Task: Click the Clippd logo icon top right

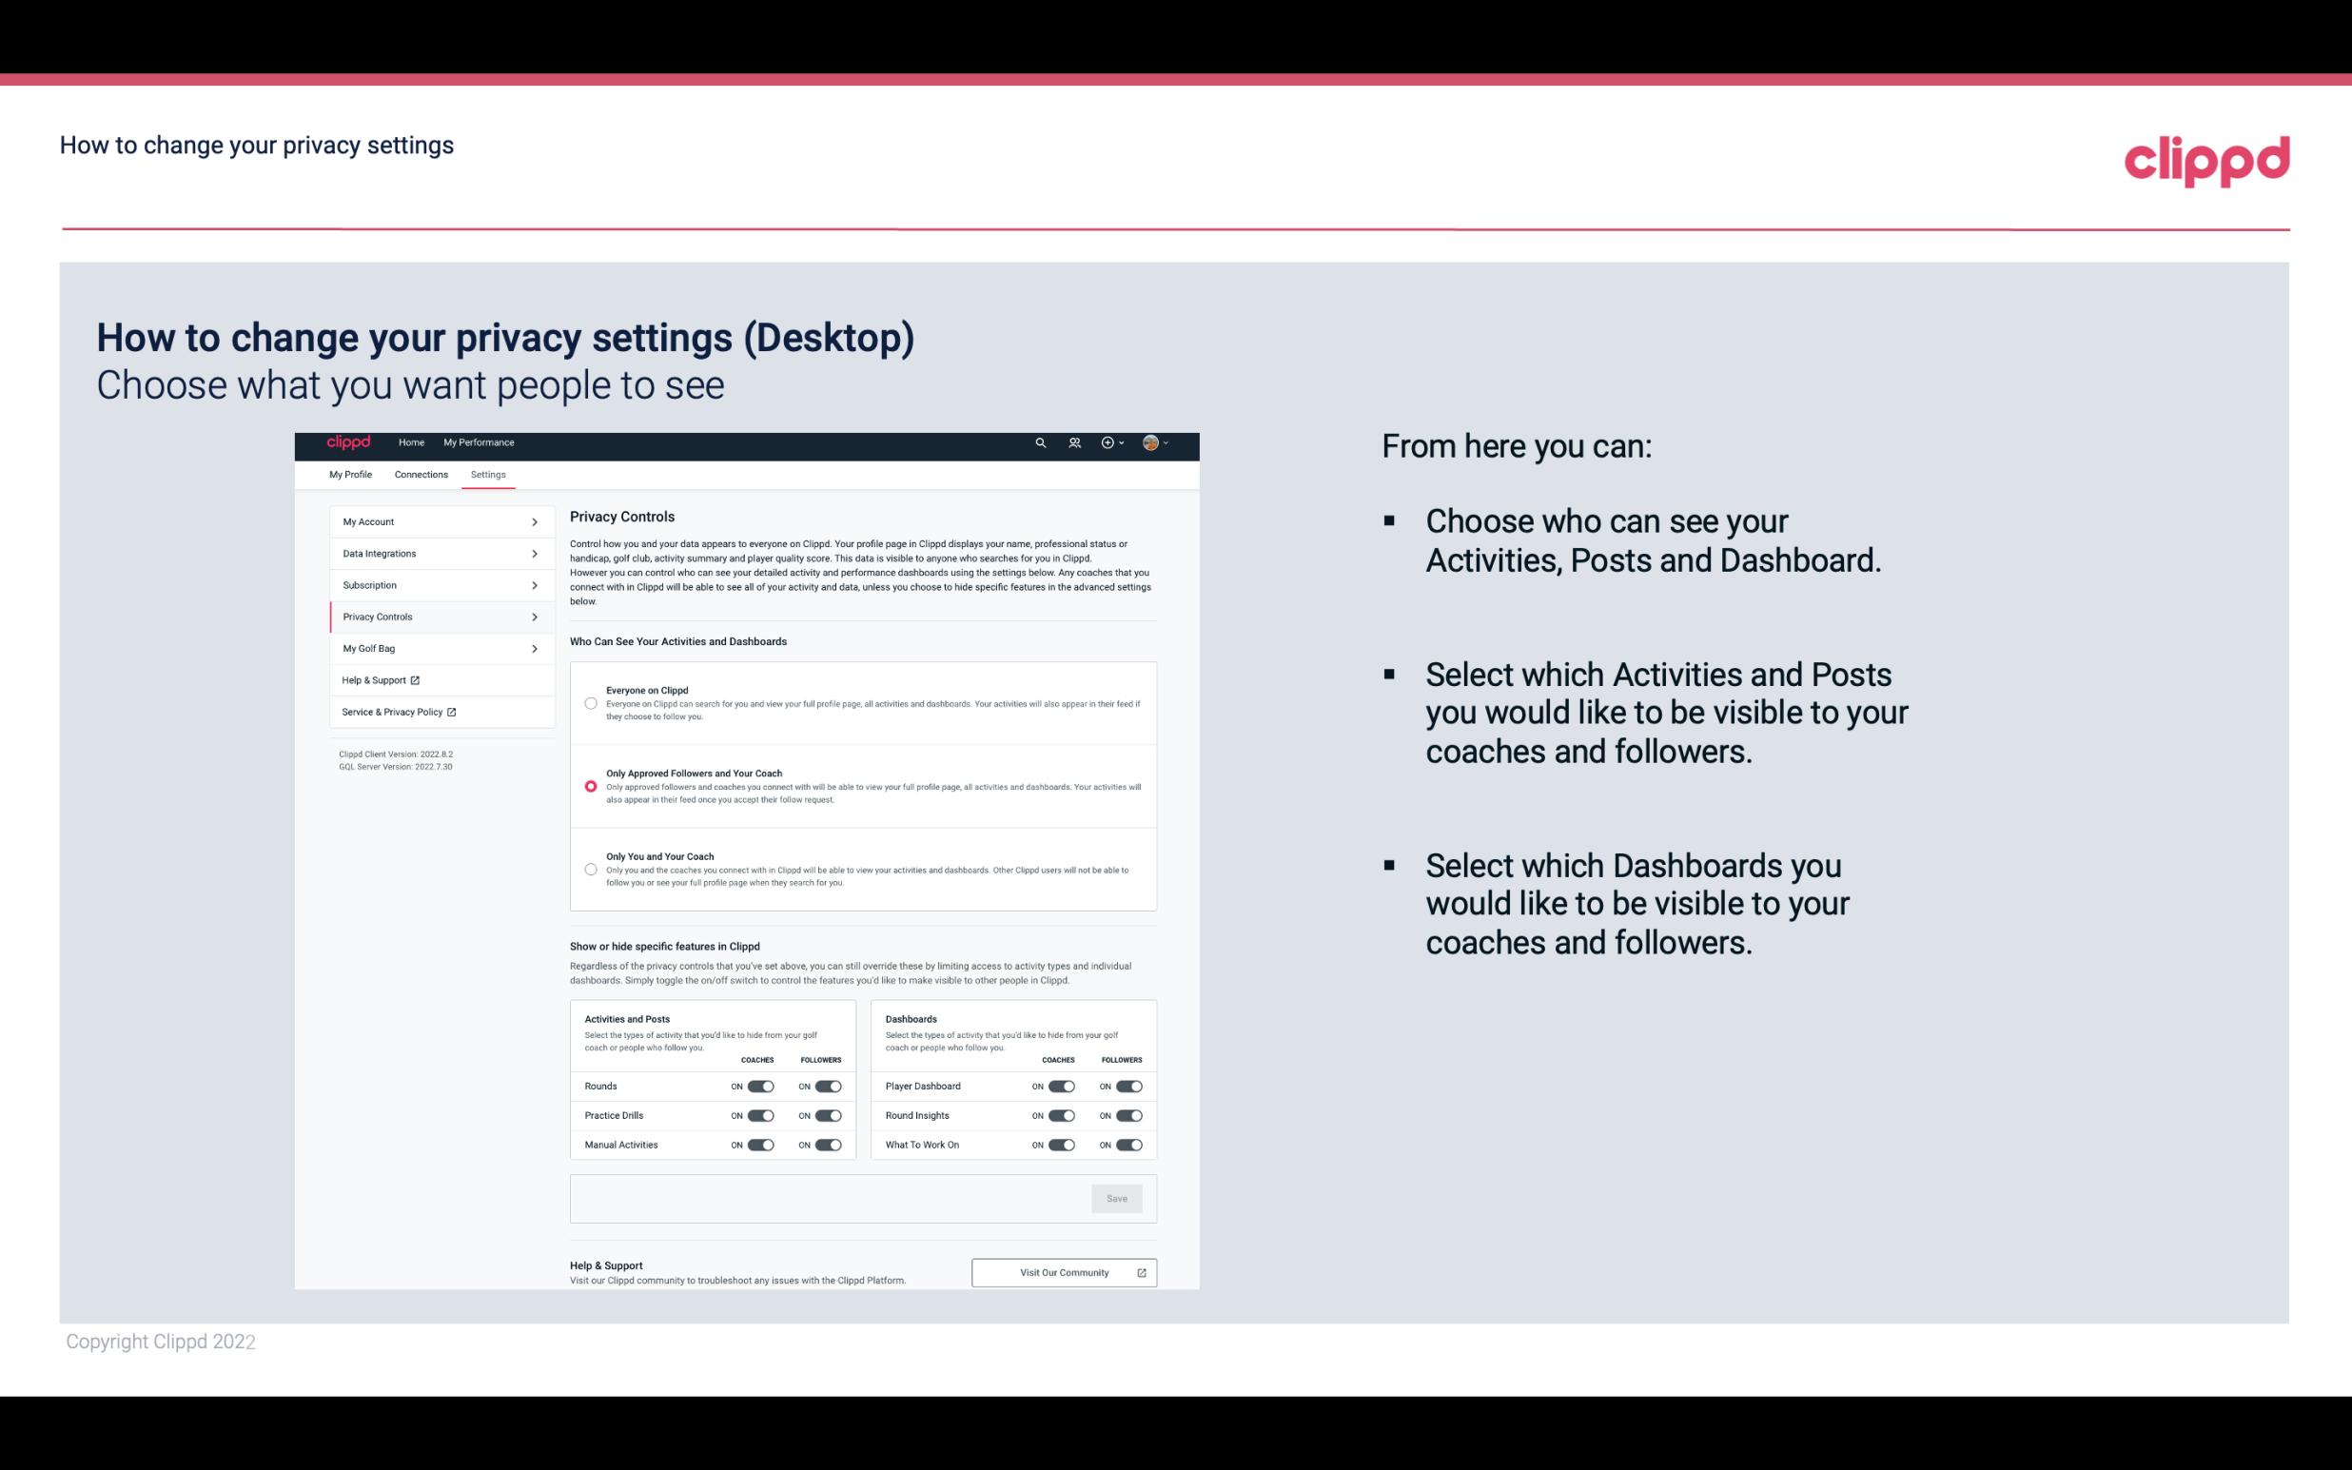Action: [2206, 159]
